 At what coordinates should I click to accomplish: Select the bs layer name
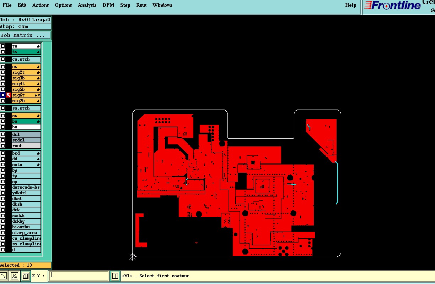[x=26, y=121]
